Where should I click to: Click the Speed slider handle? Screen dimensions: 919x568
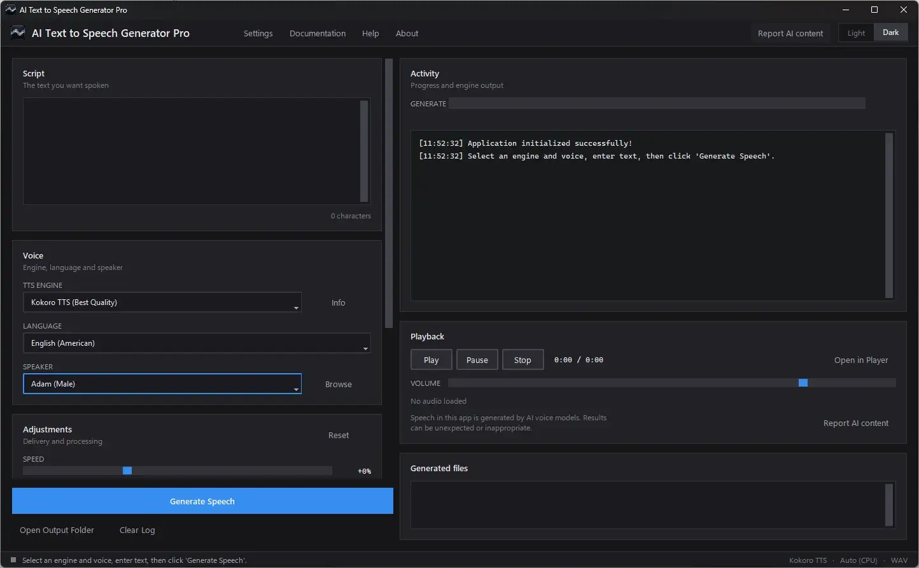[x=127, y=471]
